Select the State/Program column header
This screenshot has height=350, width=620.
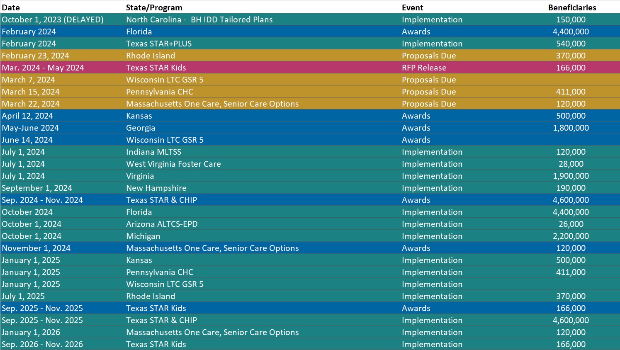(x=154, y=7)
